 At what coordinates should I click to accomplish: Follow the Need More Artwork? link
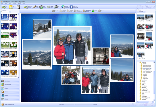pos(10,104)
